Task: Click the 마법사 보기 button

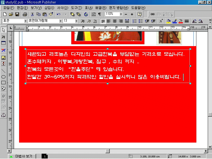Action: pos(22,156)
